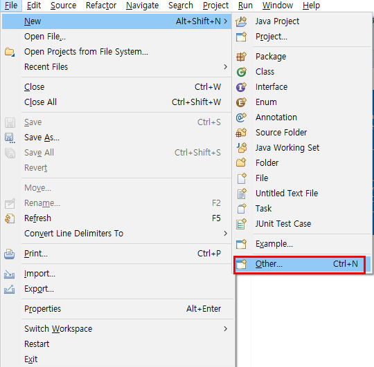
Task: Open the Source menu
Action: coord(63,6)
